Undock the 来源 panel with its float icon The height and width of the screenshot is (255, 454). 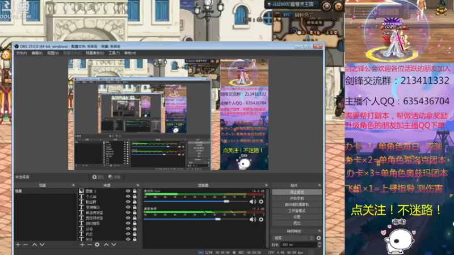pos(138,185)
